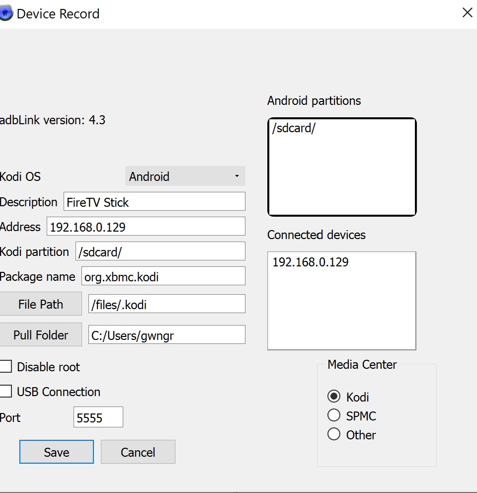
Task: Select the Kodi media center radio button
Action: pyautogui.click(x=334, y=397)
